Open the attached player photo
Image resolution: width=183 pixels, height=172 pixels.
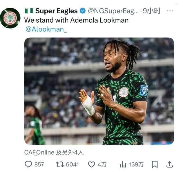(x=99, y=91)
